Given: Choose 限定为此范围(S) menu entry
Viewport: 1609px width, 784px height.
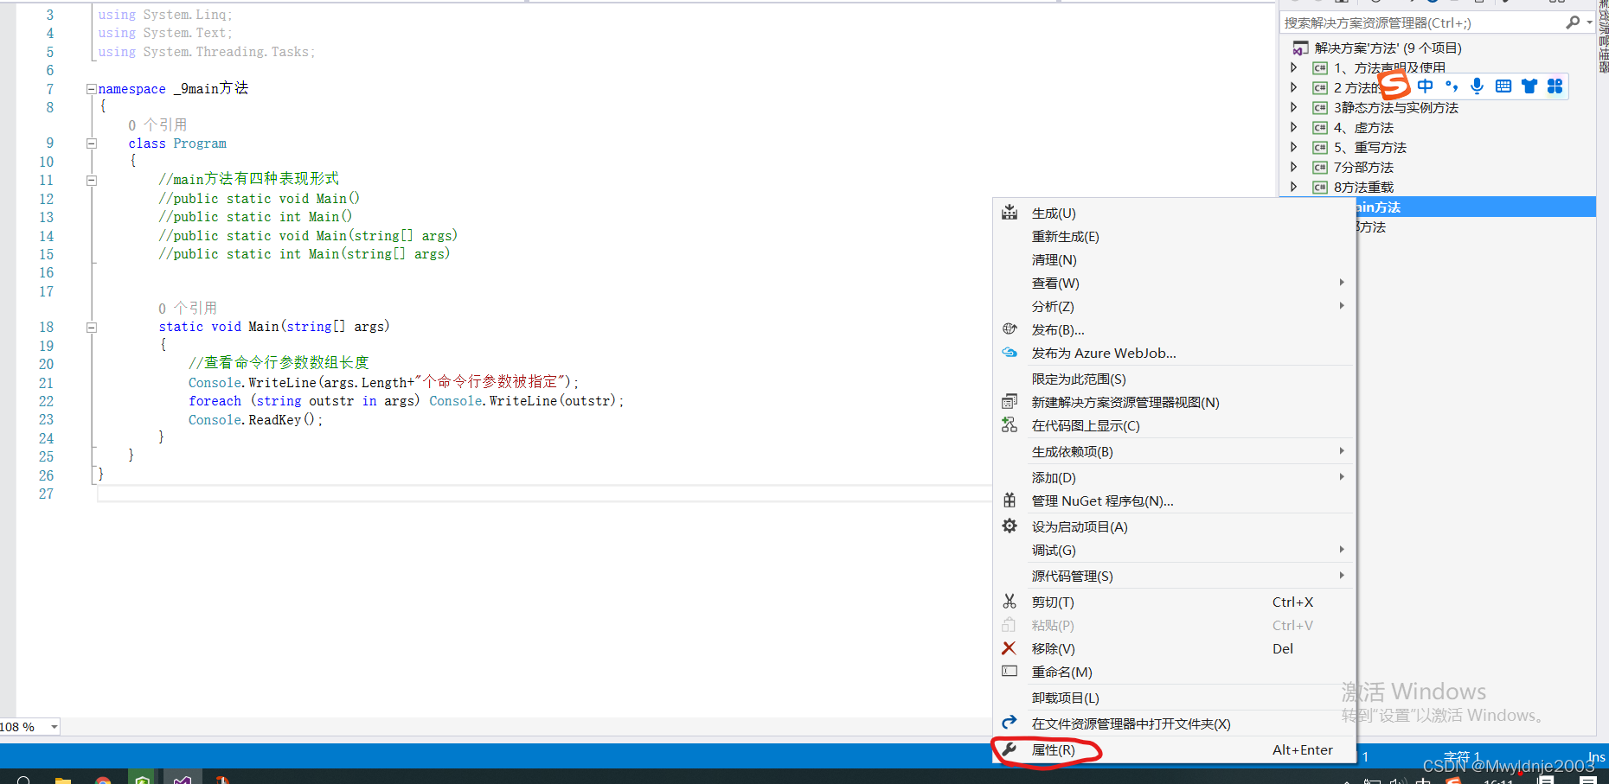Looking at the screenshot, I should point(1174,379).
